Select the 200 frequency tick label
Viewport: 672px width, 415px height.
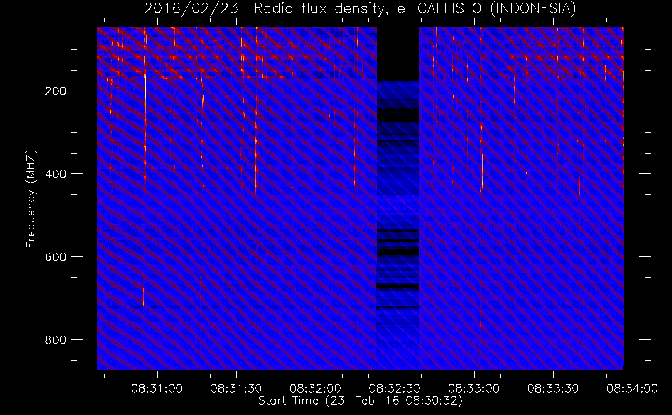point(56,91)
